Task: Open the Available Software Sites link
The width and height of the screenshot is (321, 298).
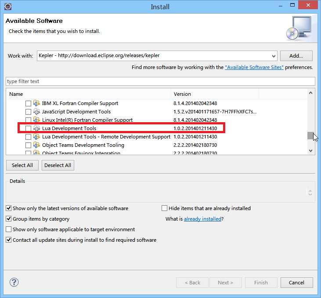Action: (254, 67)
